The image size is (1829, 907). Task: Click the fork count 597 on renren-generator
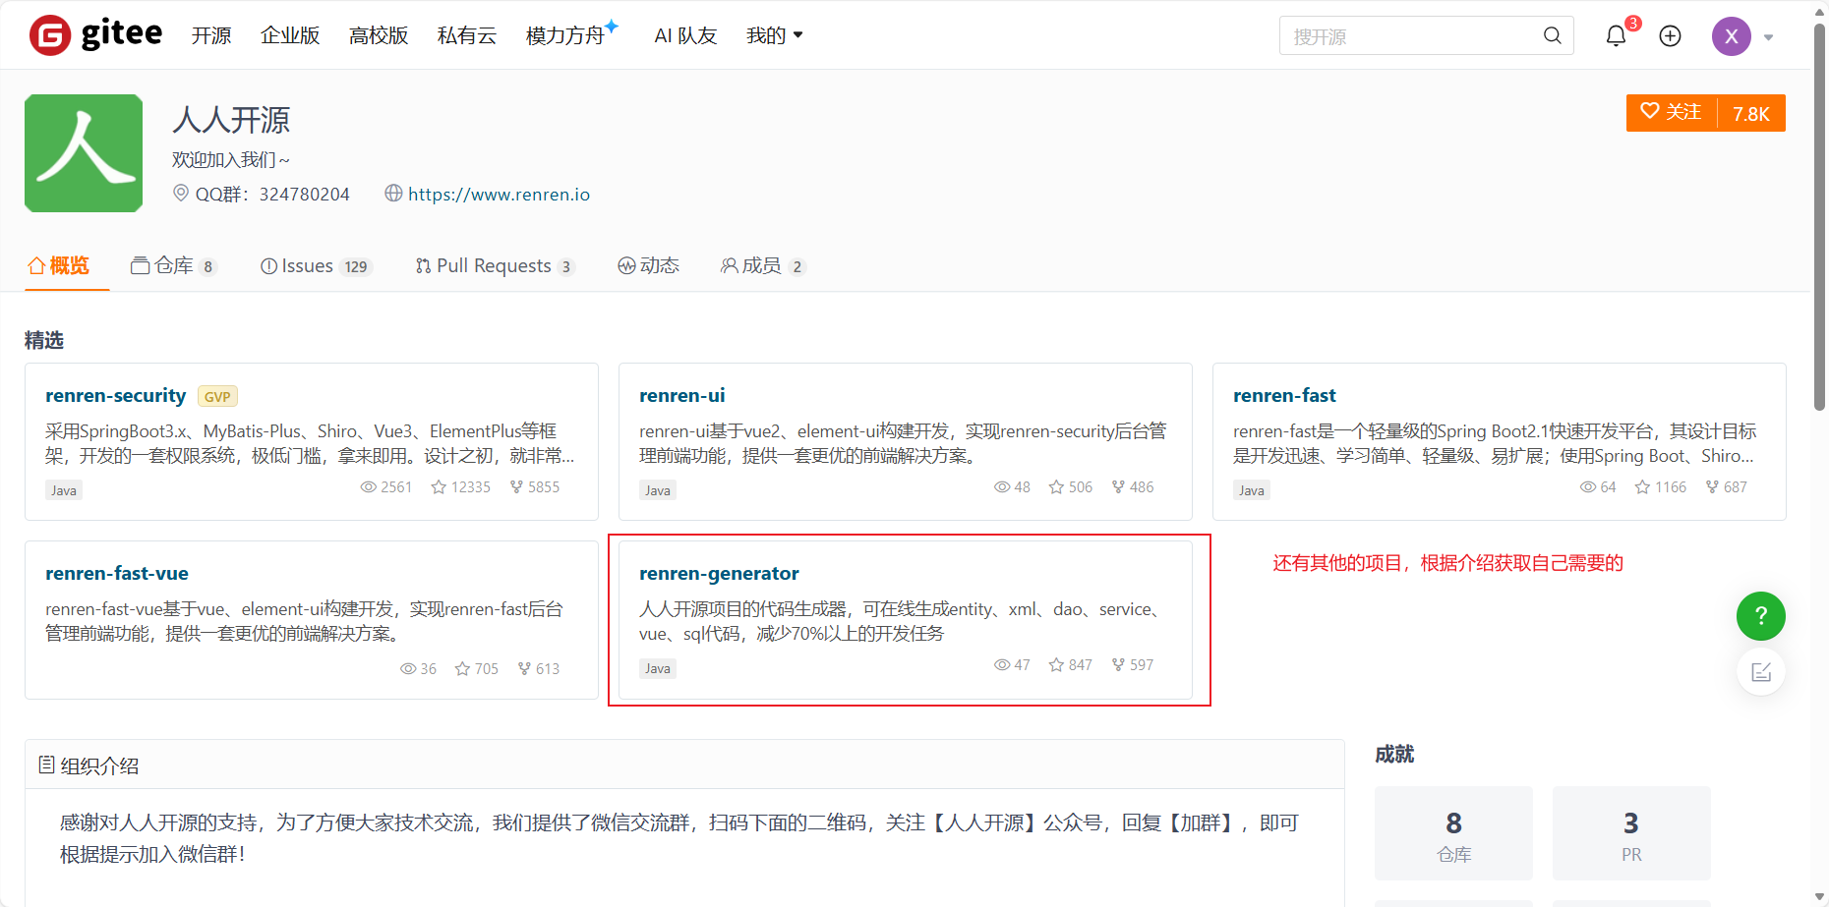pyautogui.click(x=1133, y=664)
